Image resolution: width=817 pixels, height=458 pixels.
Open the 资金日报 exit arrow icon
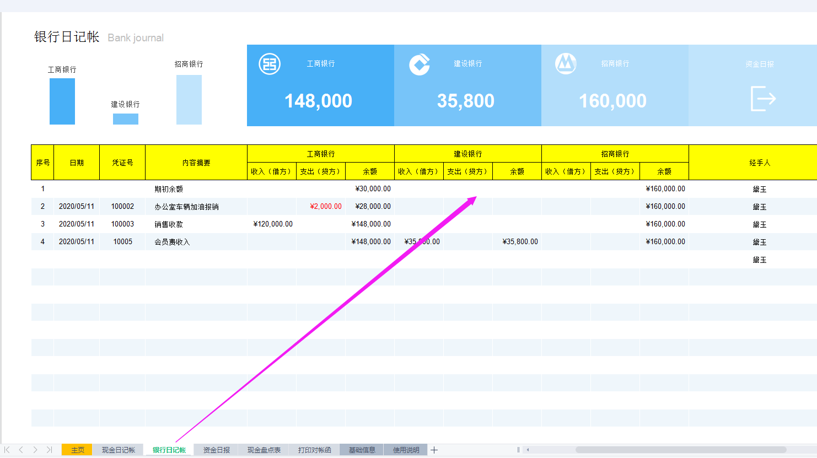(763, 99)
